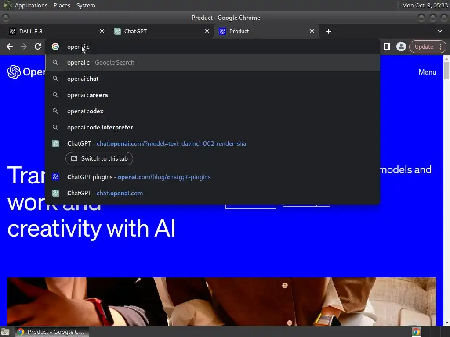The image size is (450, 337).
Task: Select the Product tab
Action: click(266, 31)
